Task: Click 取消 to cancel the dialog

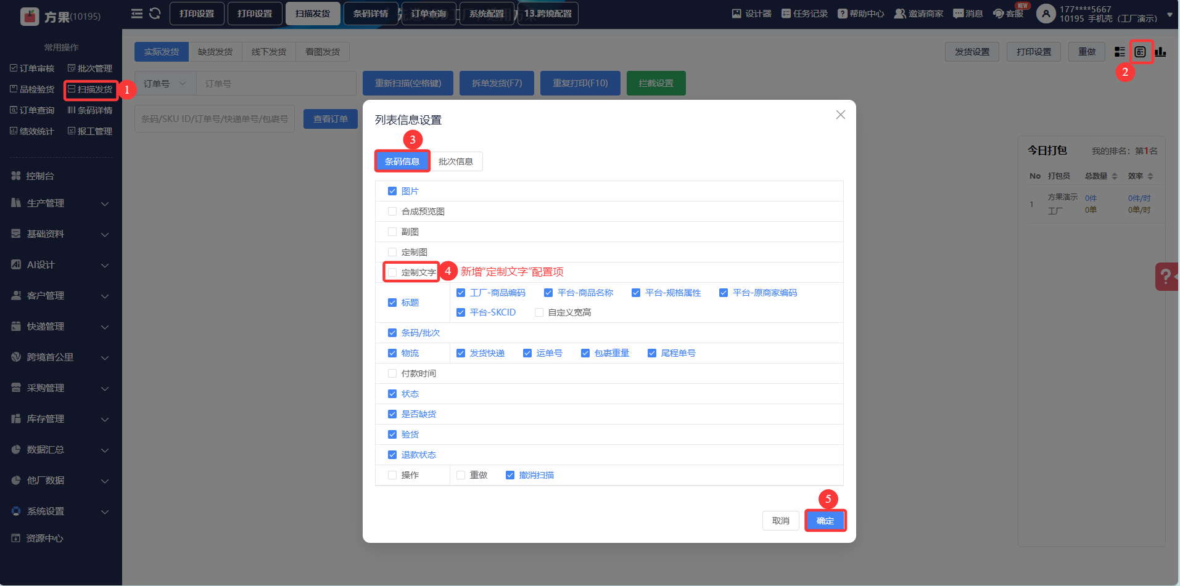Action: [x=781, y=521]
